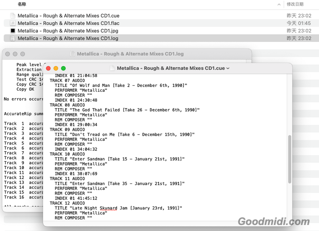319x231 pixels.
Task: Click the title line Enter Sandman Take 35
Action: pyautogui.click(x=120, y=184)
